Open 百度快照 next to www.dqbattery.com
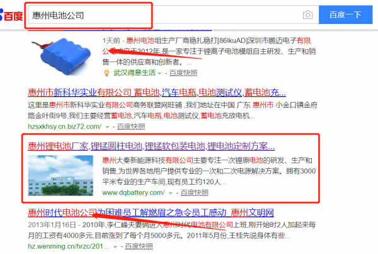The image size is (378, 254). [x=194, y=192]
